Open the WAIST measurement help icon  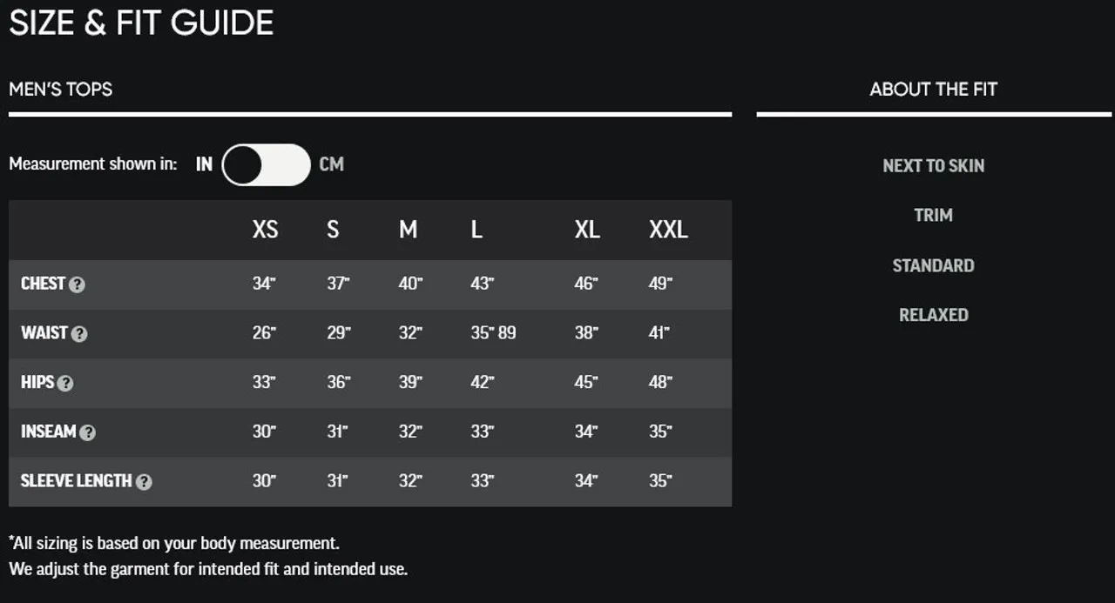click(x=79, y=334)
